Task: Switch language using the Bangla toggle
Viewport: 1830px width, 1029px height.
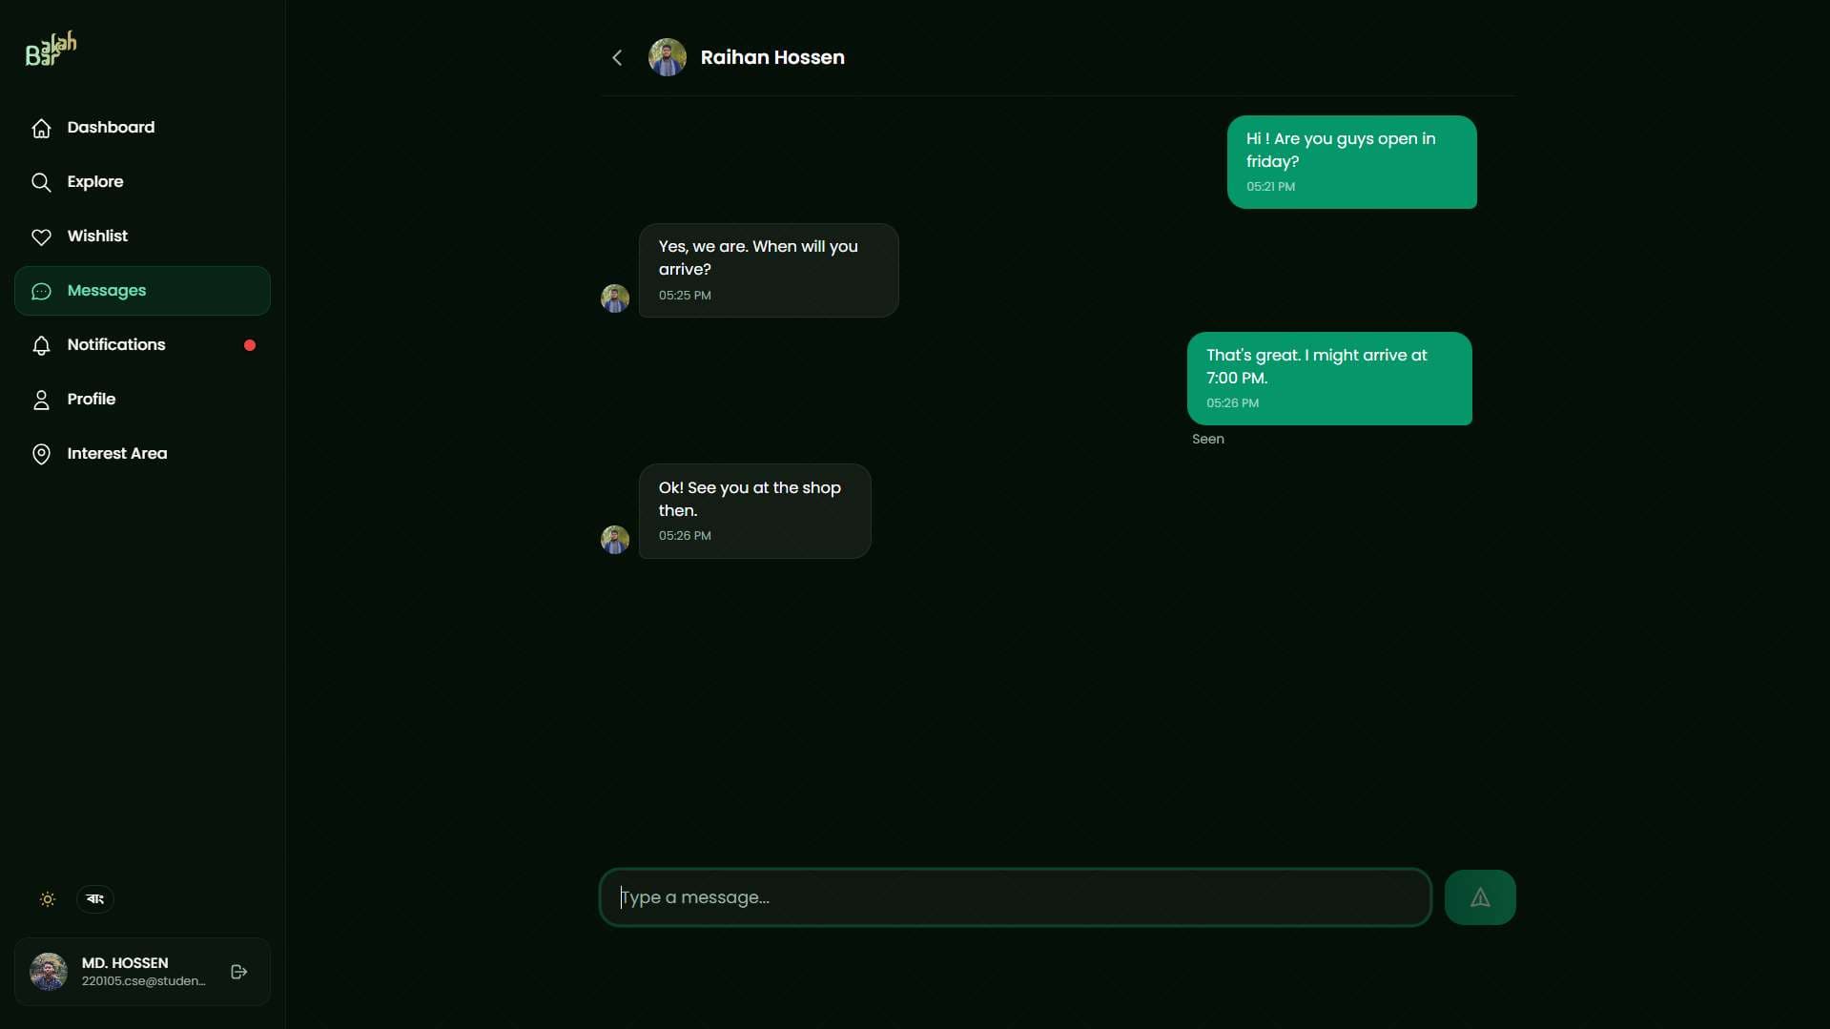Action: (95, 899)
